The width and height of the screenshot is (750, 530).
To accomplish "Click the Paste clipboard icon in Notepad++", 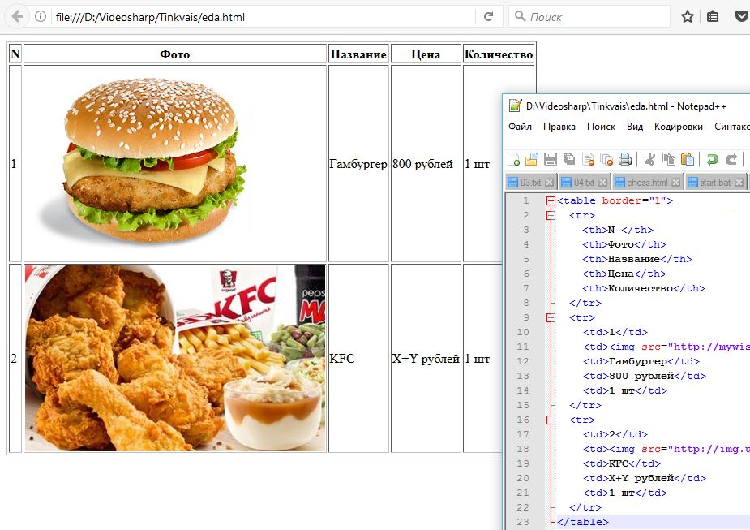I will coord(688,159).
